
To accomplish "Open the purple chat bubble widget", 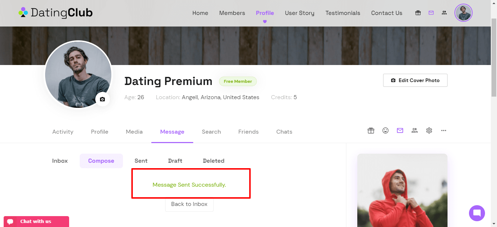I will point(477,213).
